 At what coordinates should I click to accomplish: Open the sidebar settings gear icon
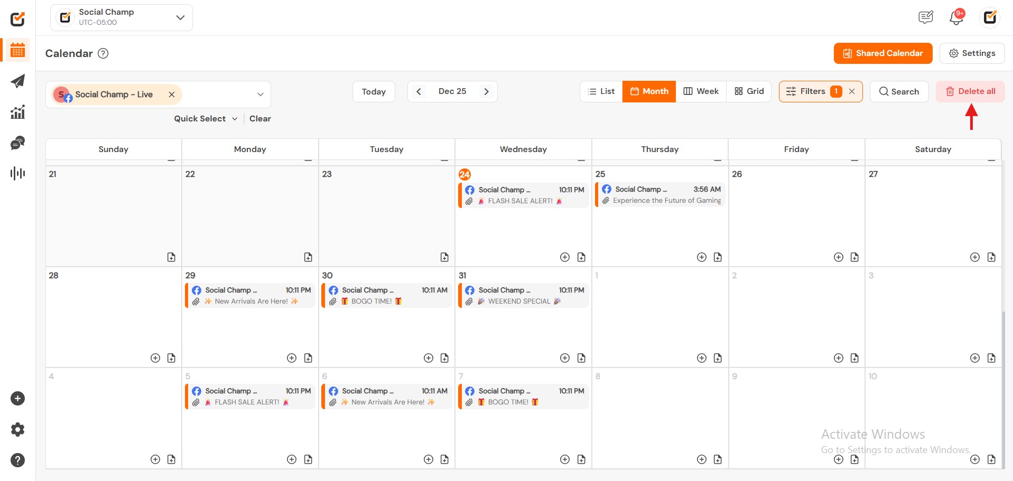coord(17,429)
